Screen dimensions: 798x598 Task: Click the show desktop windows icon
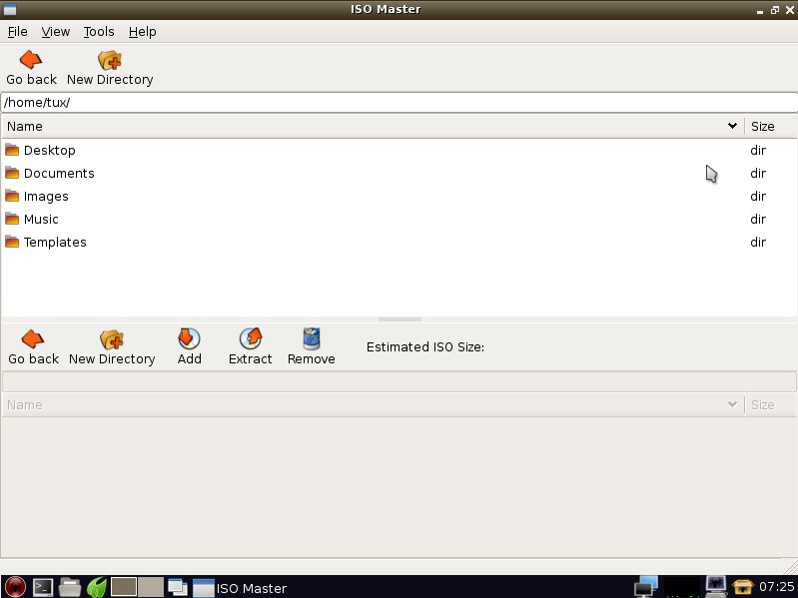pos(178,588)
